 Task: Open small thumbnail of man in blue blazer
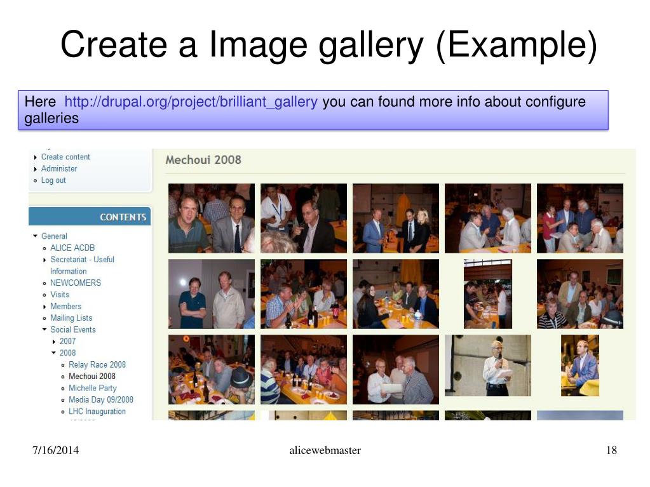point(580,366)
